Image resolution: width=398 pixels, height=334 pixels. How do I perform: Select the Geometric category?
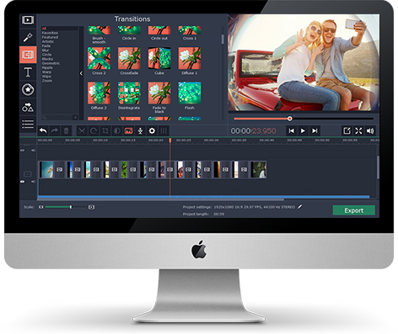[x=51, y=63]
